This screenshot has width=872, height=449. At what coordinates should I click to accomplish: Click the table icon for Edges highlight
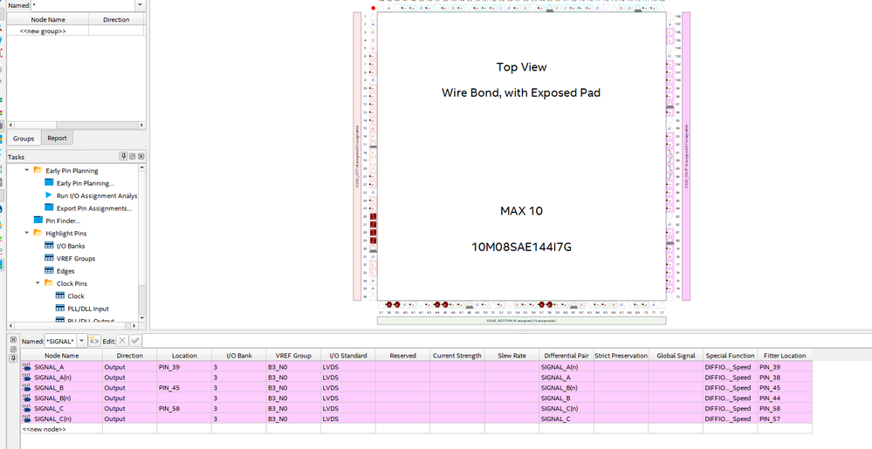tap(49, 270)
